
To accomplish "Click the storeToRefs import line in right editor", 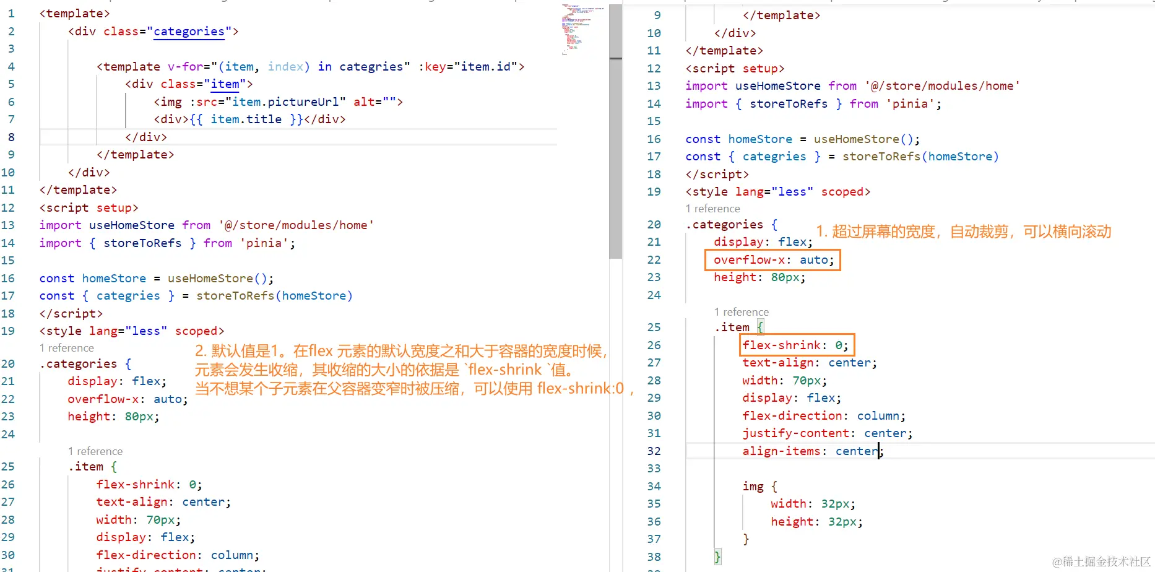I will click(814, 104).
